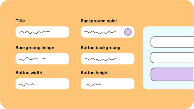This screenshot has height=109, width=194.
Task: Select the Button backgroung input field
Action: coord(107,59)
